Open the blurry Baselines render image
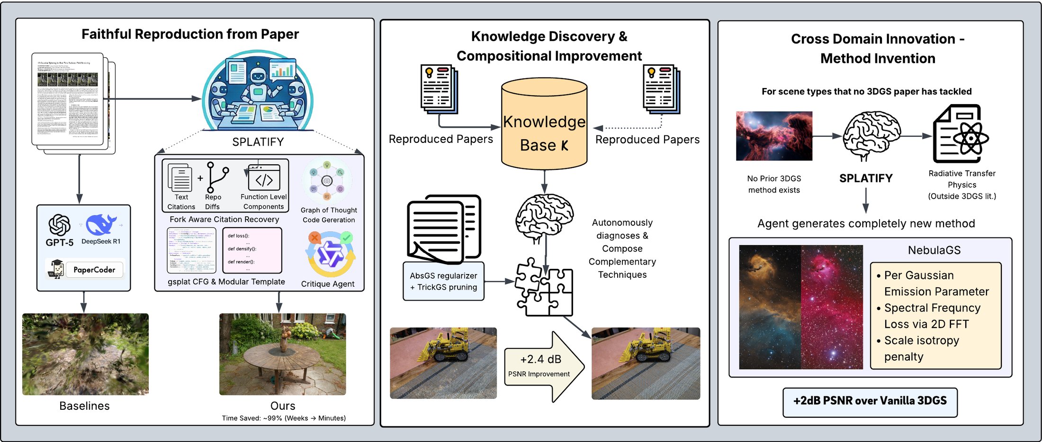Viewport: 1042px width, 442px height. 85,354
